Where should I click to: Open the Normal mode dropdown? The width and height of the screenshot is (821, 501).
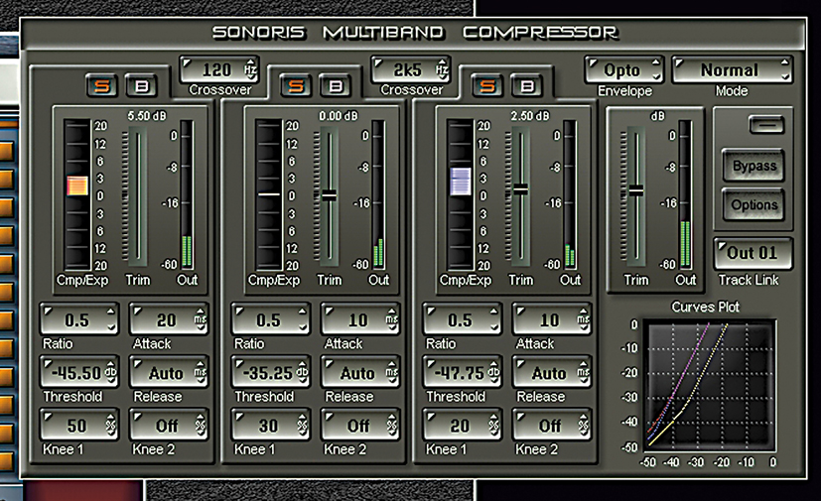click(x=732, y=69)
